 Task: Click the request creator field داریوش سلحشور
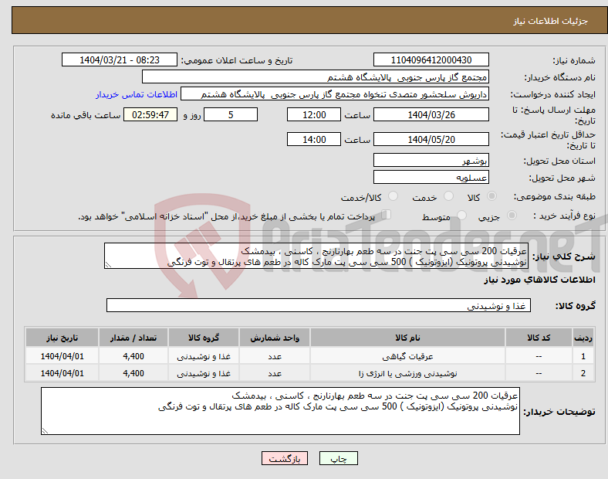pos(335,94)
